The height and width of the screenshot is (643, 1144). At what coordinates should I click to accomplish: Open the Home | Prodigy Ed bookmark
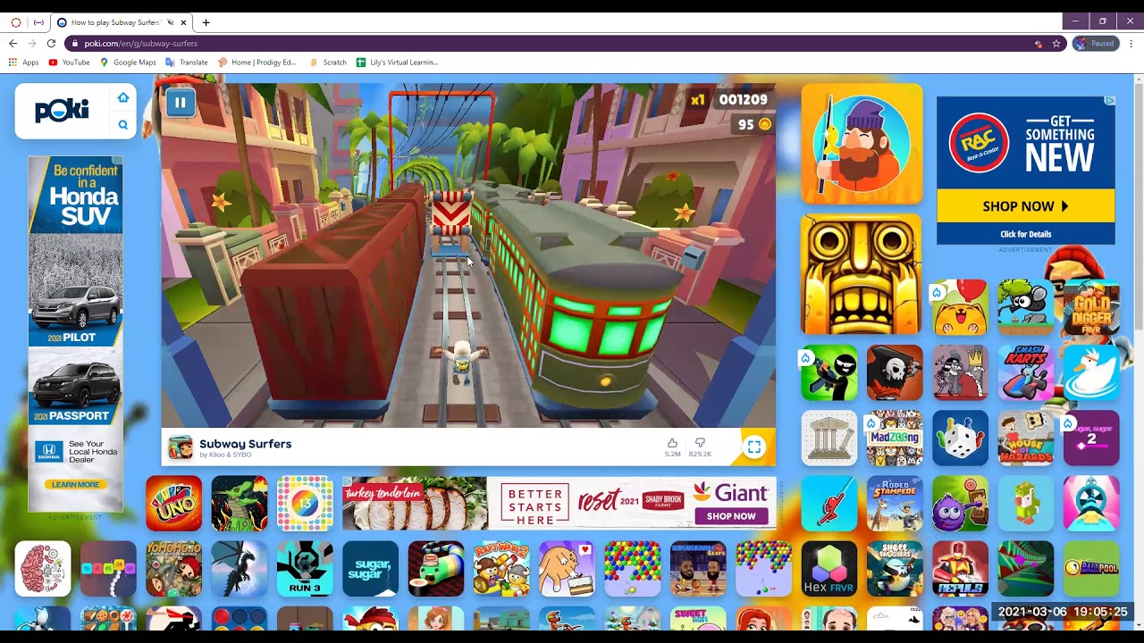257,63
